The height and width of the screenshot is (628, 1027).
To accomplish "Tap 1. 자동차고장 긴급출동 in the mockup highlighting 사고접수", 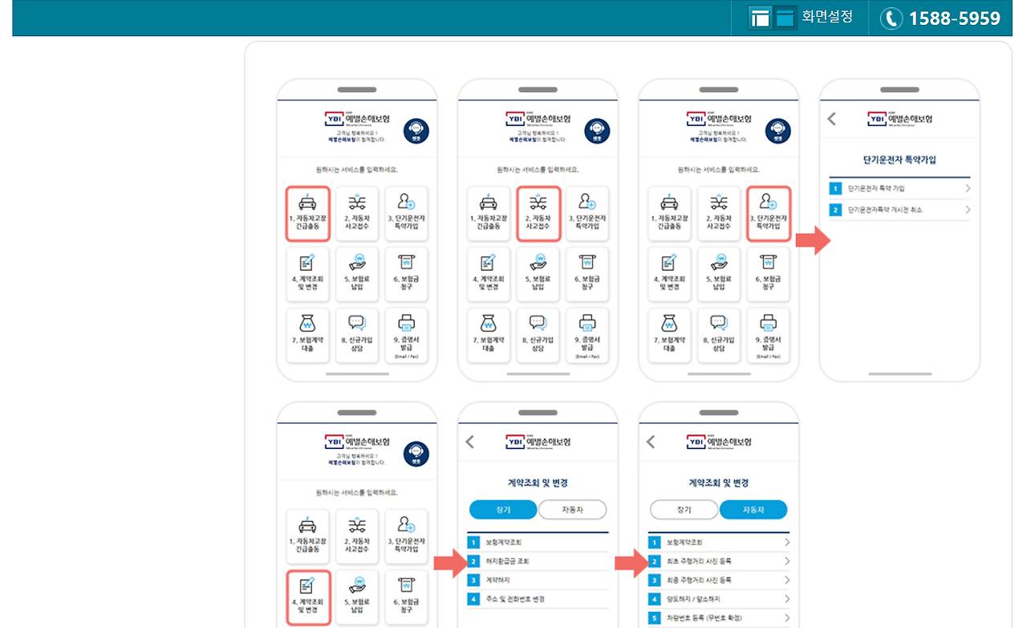I will pos(488,213).
